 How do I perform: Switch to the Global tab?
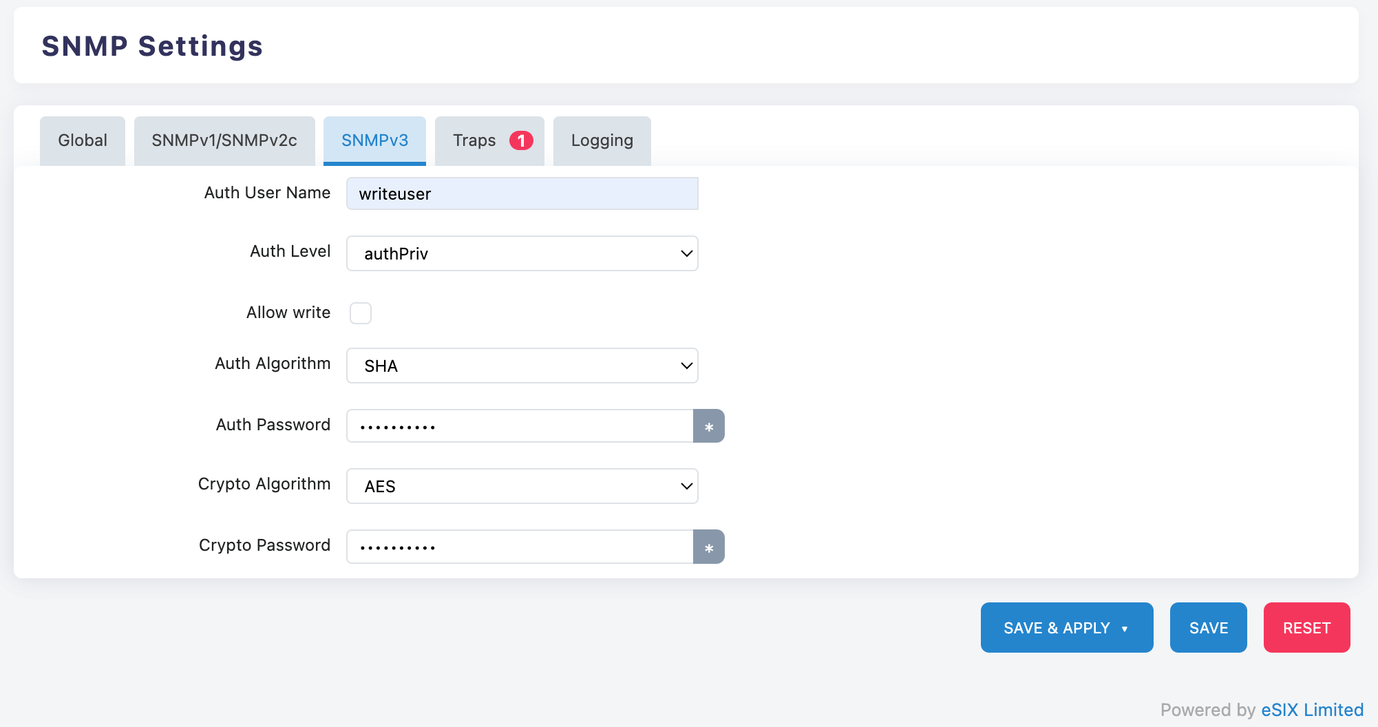(83, 140)
